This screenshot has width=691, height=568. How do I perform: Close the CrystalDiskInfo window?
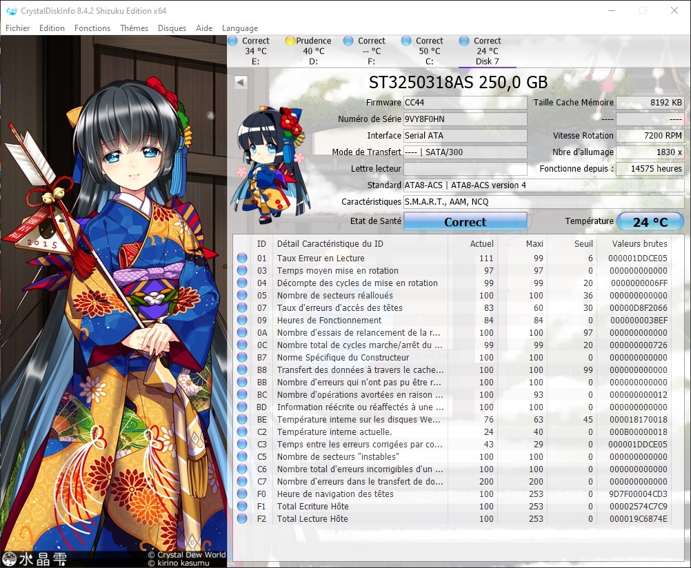674,10
